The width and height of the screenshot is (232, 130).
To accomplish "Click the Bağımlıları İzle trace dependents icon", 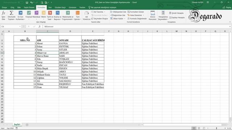I will tap(112, 15).
